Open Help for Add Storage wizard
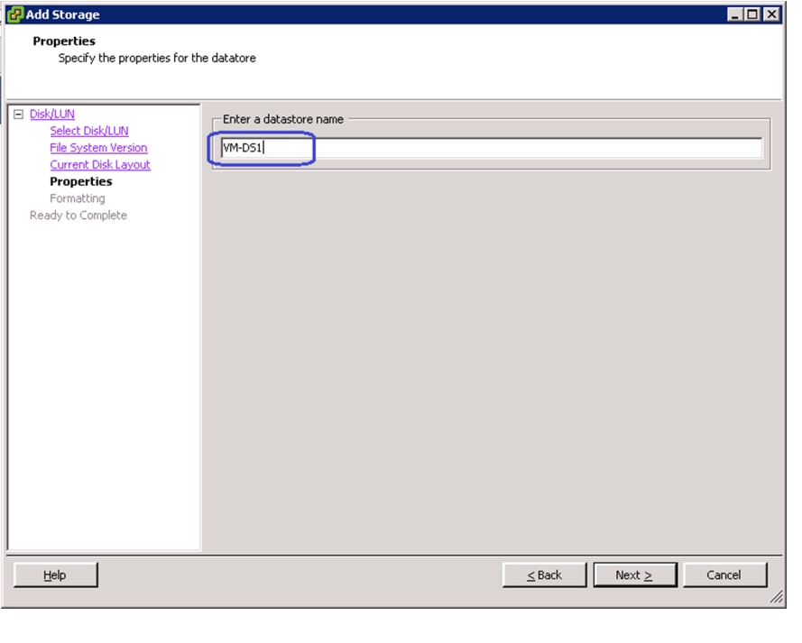802x643 pixels. point(55,575)
